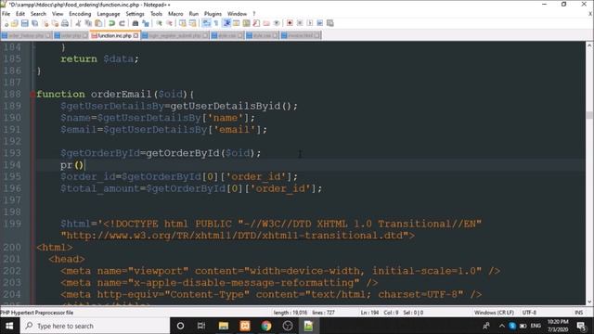Open the Language menu
Viewport: 594px width, 334px height.
point(109,14)
